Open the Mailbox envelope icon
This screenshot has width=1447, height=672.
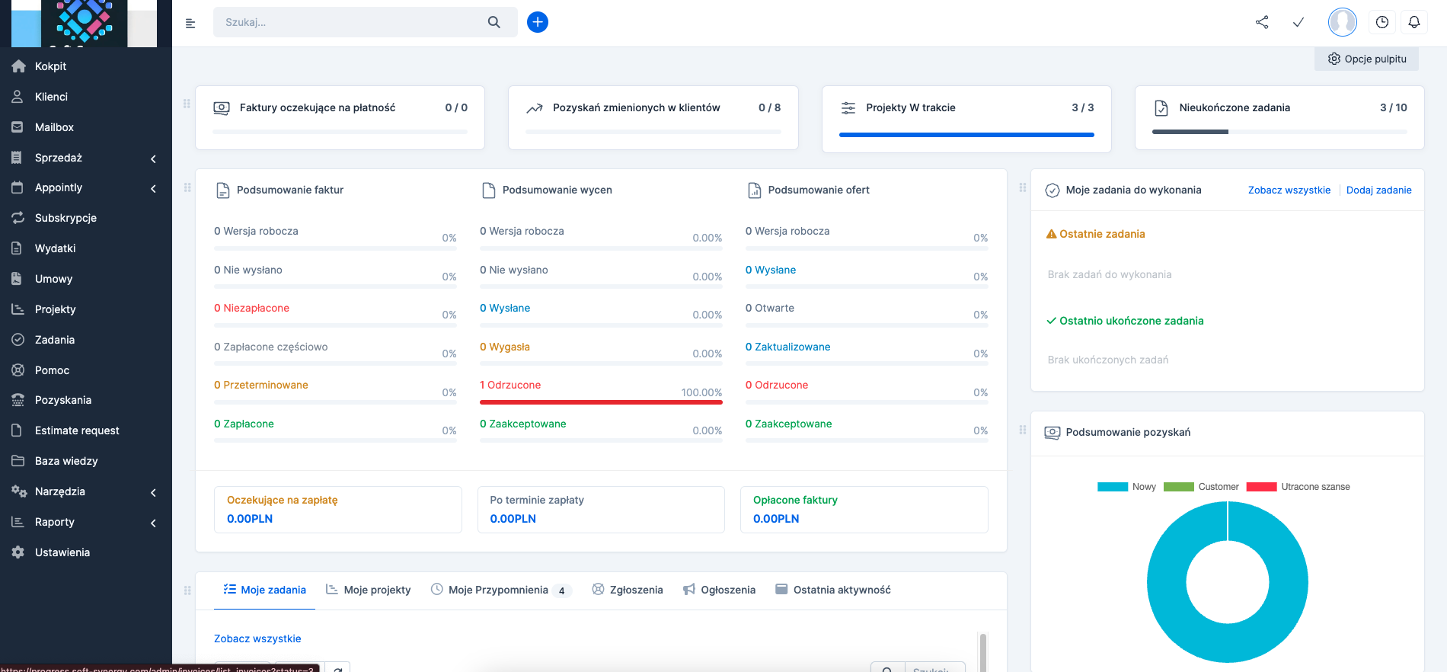click(18, 127)
